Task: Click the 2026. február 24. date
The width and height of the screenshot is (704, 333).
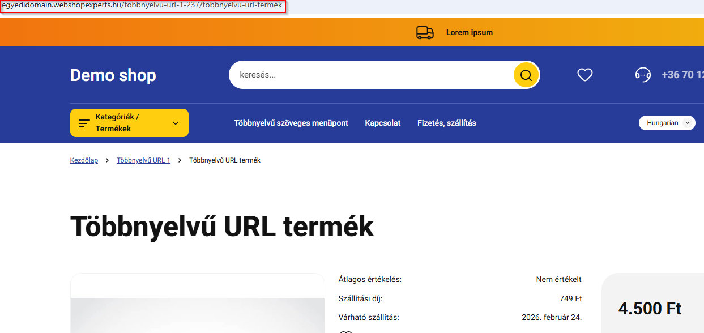Action: point(552,317)
